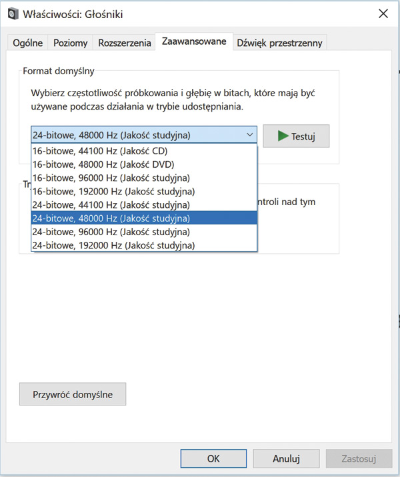This screenshot has width=400, height=477.
Task: Open the Poziomy tab
Action: pos(70,43)
